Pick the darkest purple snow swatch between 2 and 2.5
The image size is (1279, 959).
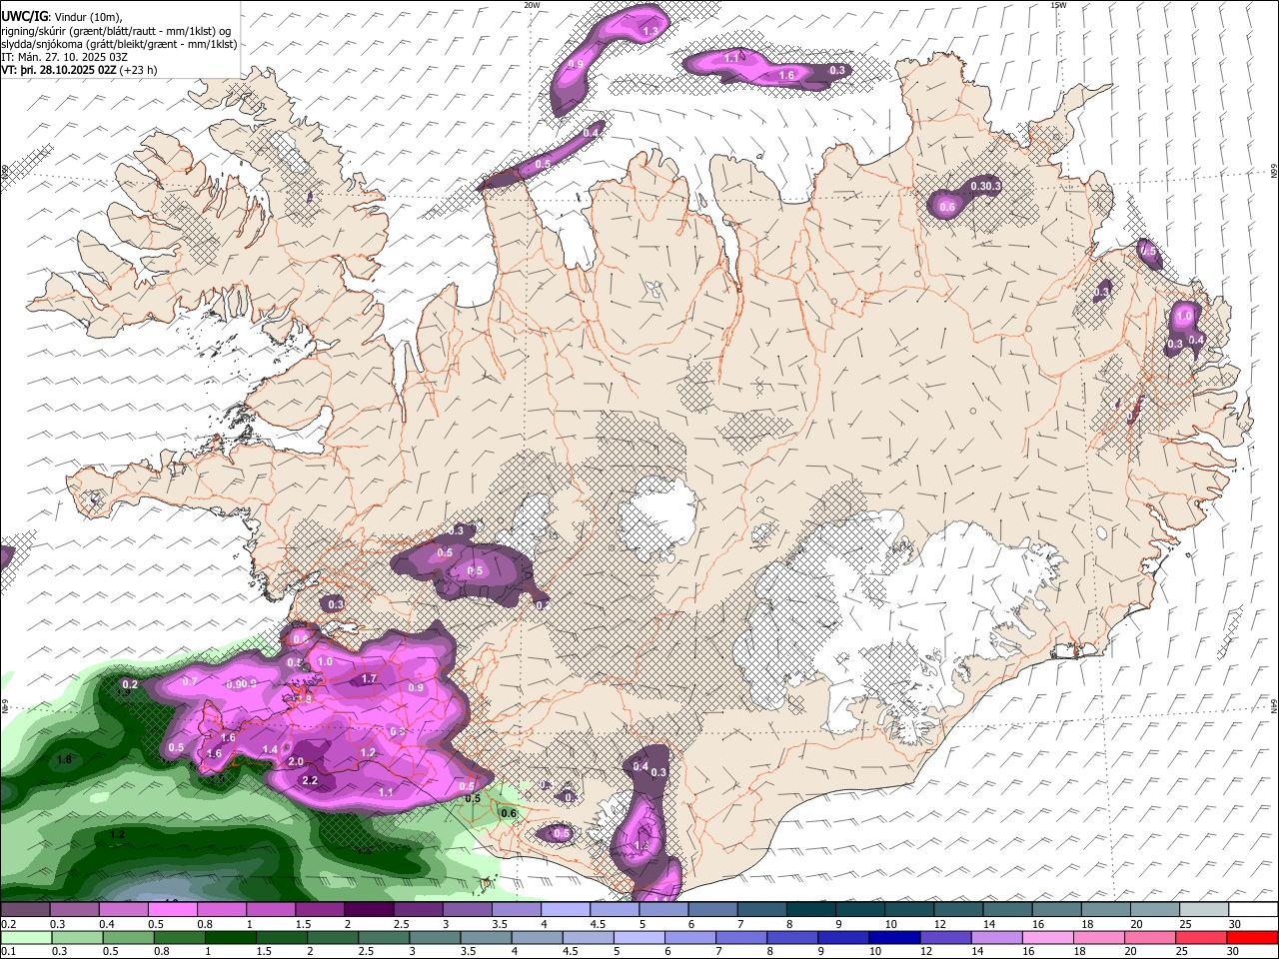coord(369,909)
